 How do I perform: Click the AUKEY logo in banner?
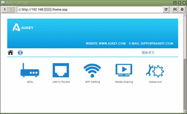[x=23, y=27]
